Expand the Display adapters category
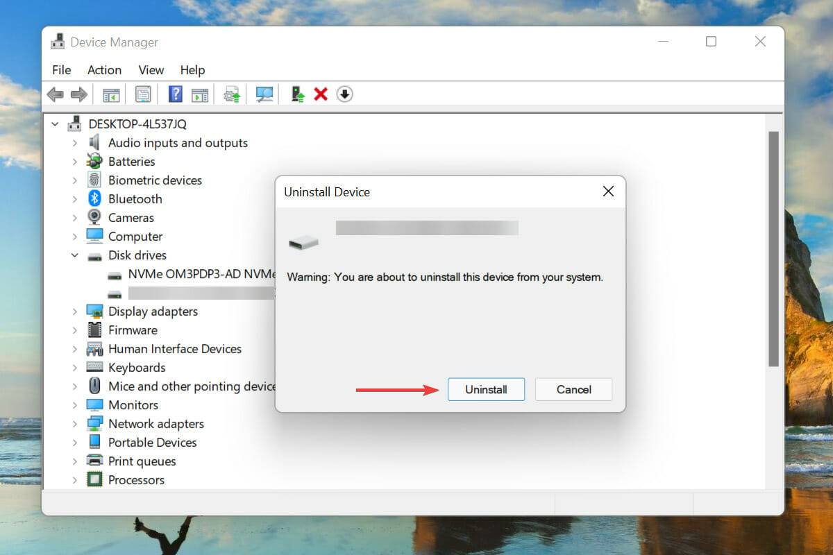Screen dimensions: 833x555 coord(75,311)
